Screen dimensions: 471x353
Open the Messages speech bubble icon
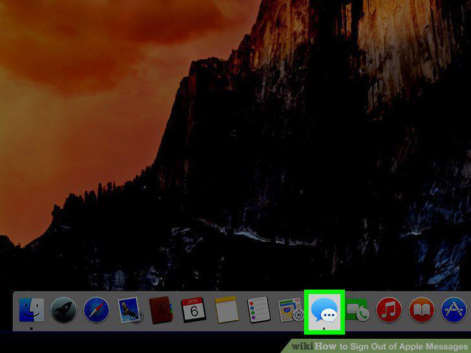click(324, 311)
